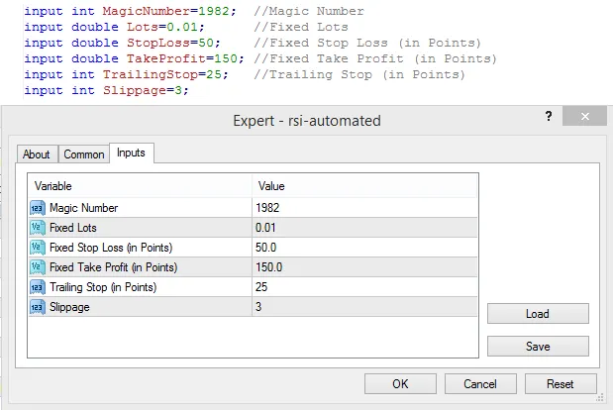Click the Fixed Take Profit (in Points) label
The width and height of the screenshot is (613, 410).
point(113,267)
